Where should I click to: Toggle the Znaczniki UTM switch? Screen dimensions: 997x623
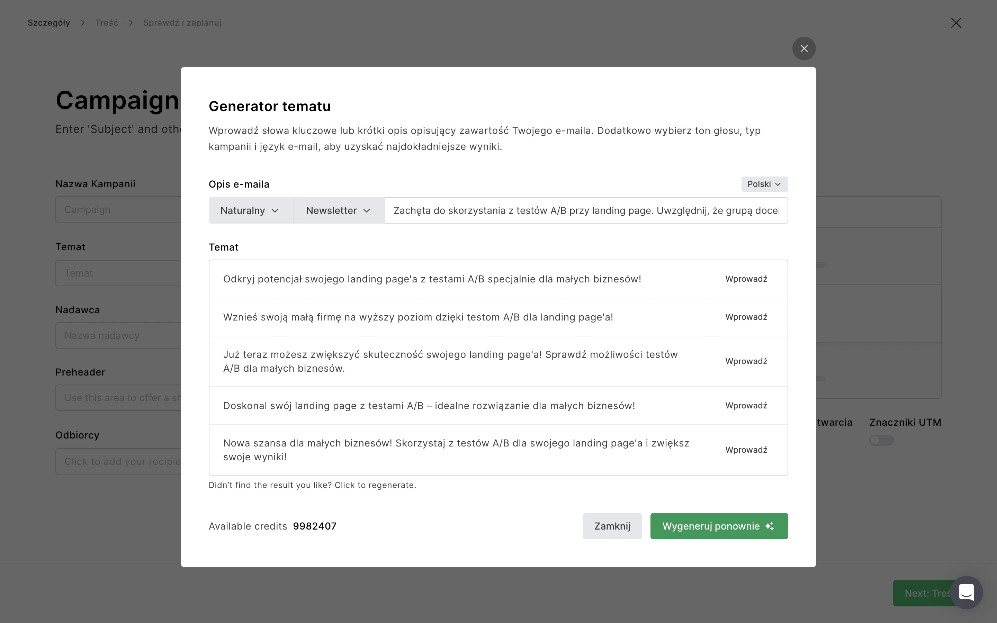[x=881, y=440]
